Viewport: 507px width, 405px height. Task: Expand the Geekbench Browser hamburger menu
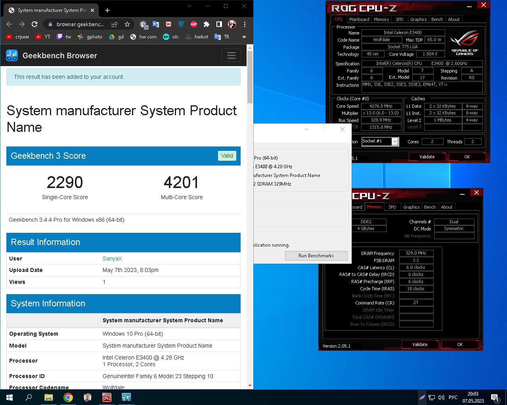tap(231, 55)
